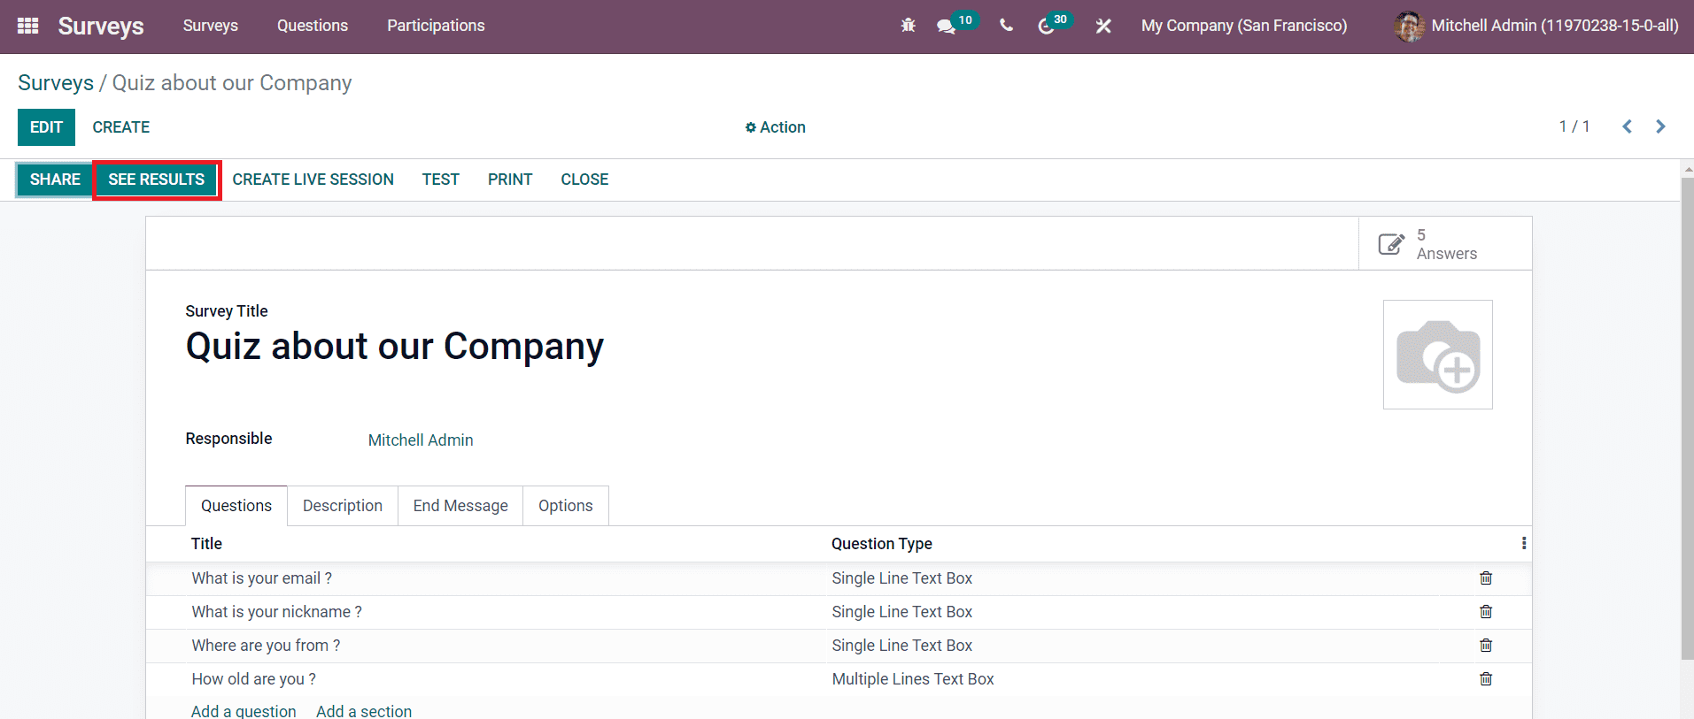
Task: Open conversations chat icon with 10 badge
Action: [947, 27]
